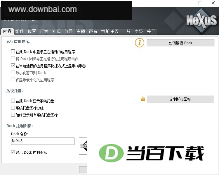
Task: Open the 当前任务 tab
Action: 109,31
